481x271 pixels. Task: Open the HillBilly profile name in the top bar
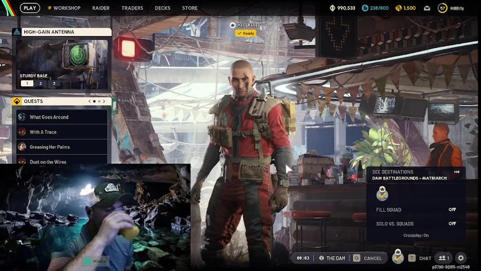point(457,8)
